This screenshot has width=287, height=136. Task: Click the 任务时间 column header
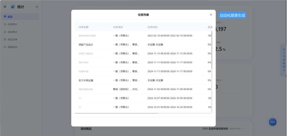click(x=152, y=27)
